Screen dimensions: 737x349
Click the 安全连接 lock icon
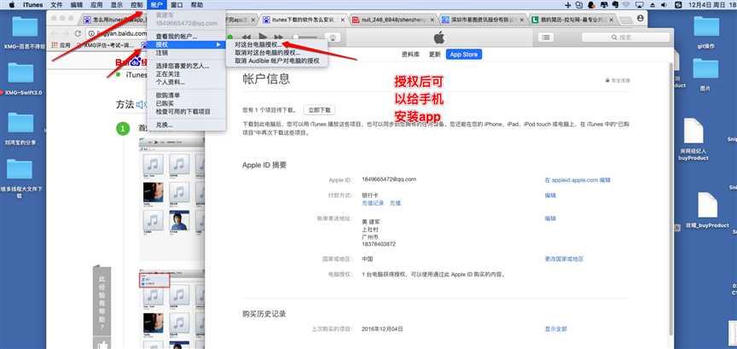click(x=608, y=80)
